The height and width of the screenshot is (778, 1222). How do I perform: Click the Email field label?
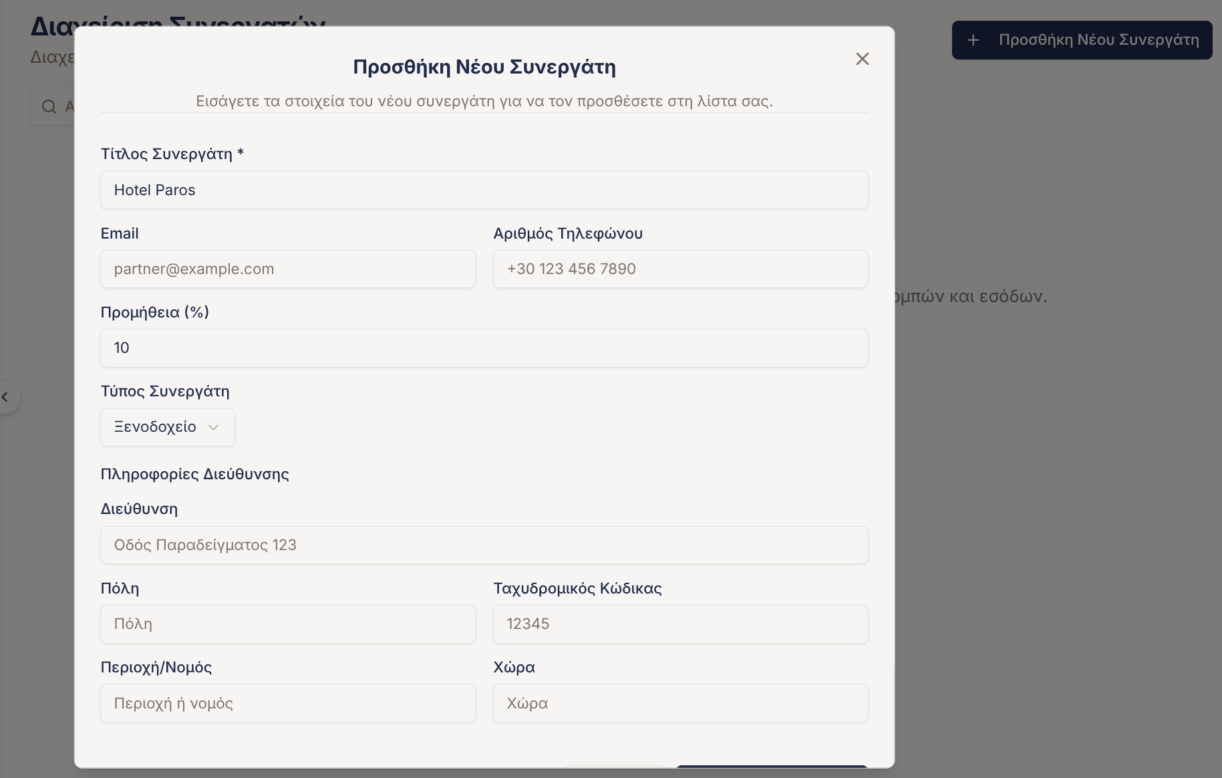[120, 233]
